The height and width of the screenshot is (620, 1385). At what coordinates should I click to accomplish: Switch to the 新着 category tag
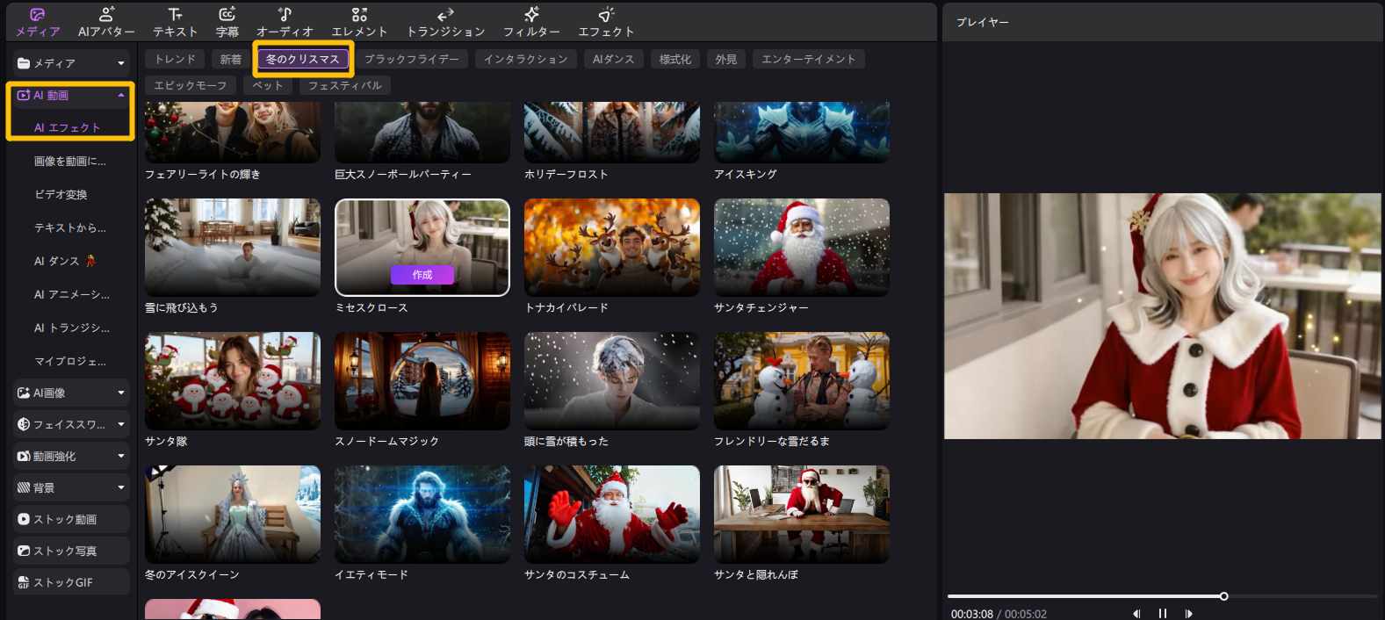tap(231, 59)
